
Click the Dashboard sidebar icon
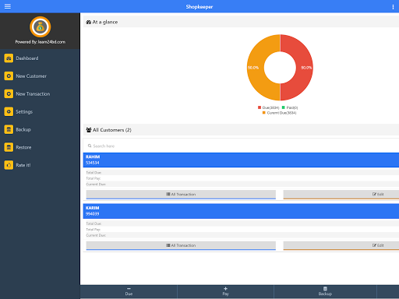[9, 58]
